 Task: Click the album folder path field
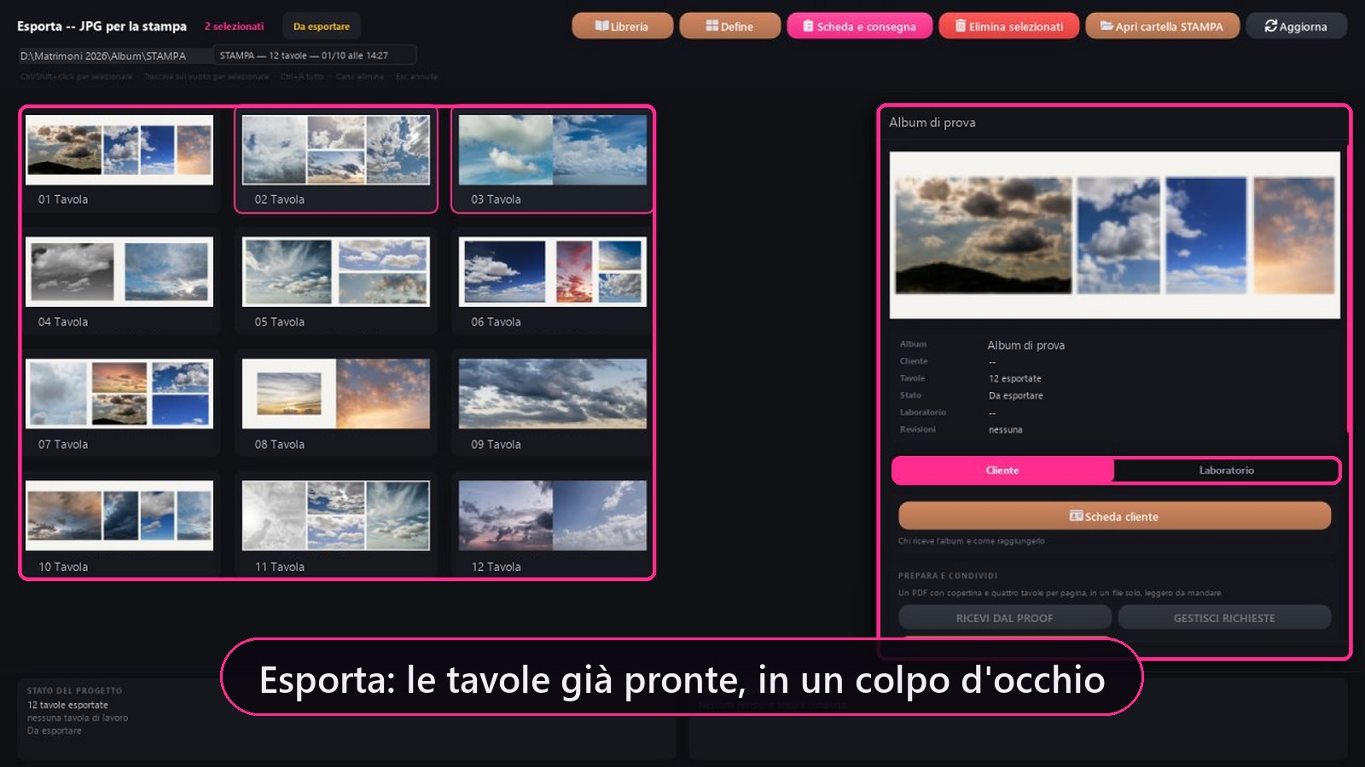tap(115, 55)
